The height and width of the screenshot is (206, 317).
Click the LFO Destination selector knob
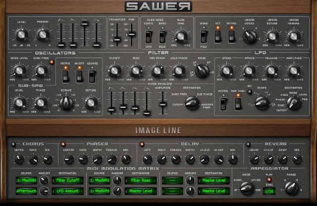click(294, 103)
